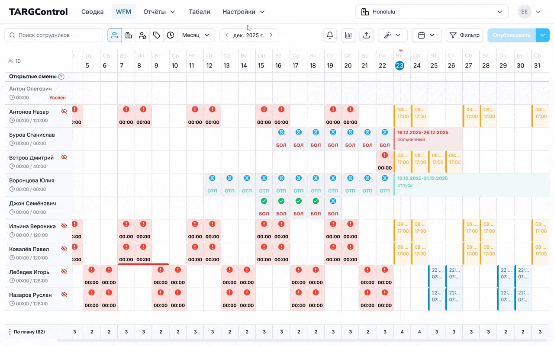The image size is (554, 346).
Task: Click help icon next to Открытые смены
Action: pos(61,77)
